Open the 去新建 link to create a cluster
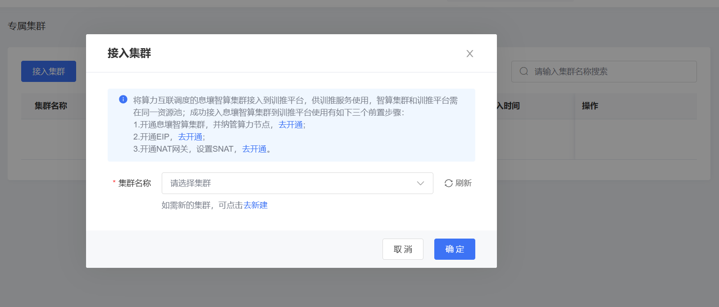Image resolution: width=719 pixels, height=307 pixels. point(255,205)
